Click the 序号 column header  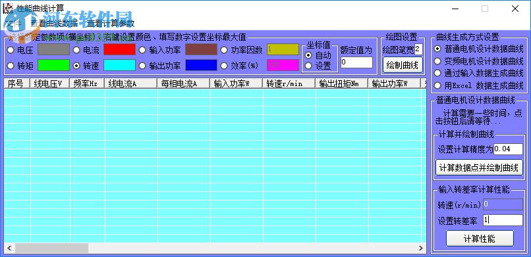17,83
